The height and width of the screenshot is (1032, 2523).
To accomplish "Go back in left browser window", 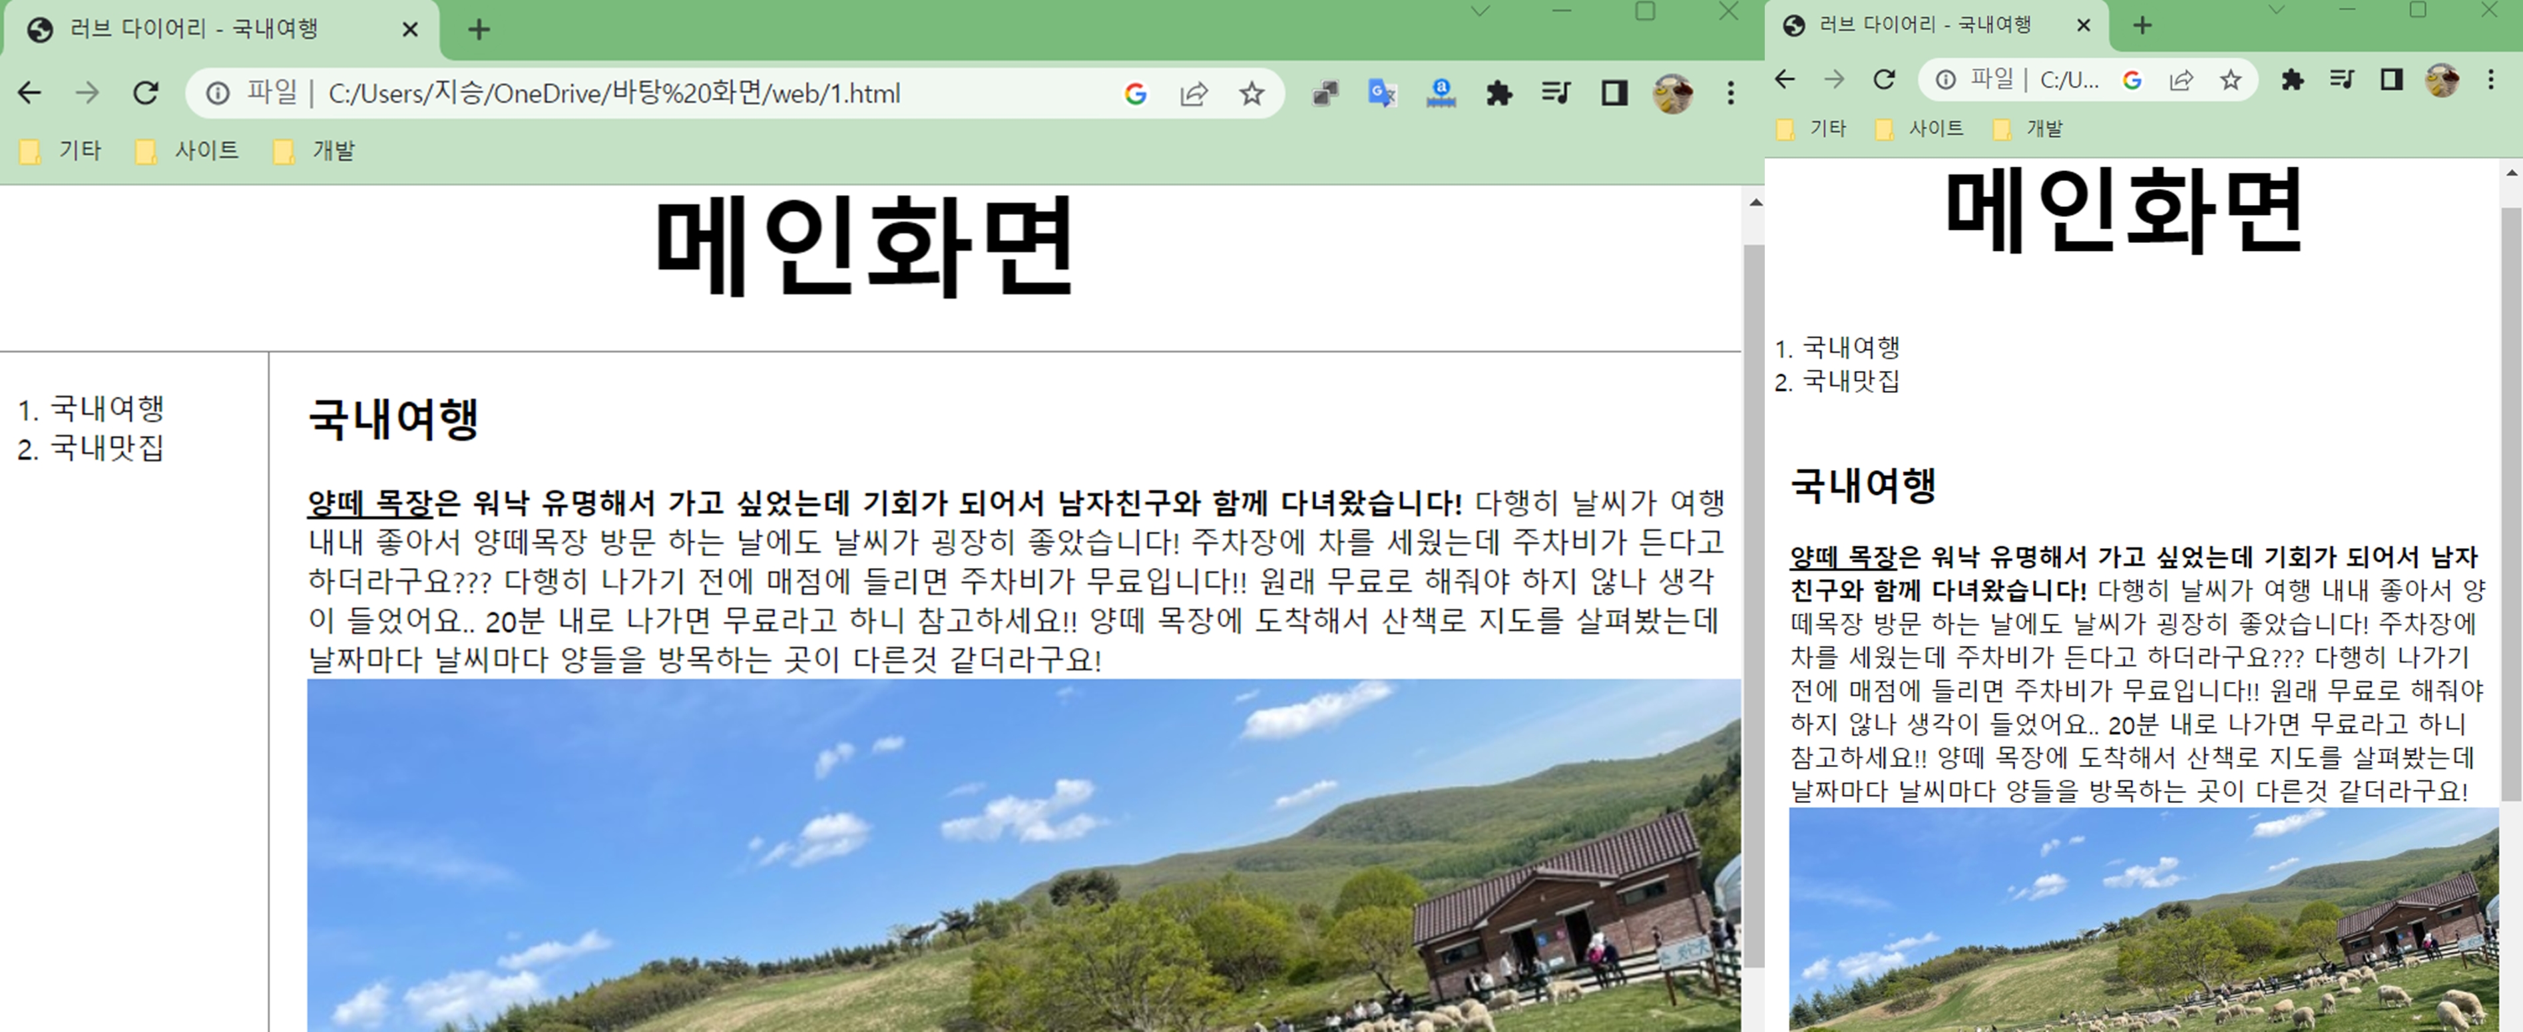I will pyautogui.click(x=29, y=93).
